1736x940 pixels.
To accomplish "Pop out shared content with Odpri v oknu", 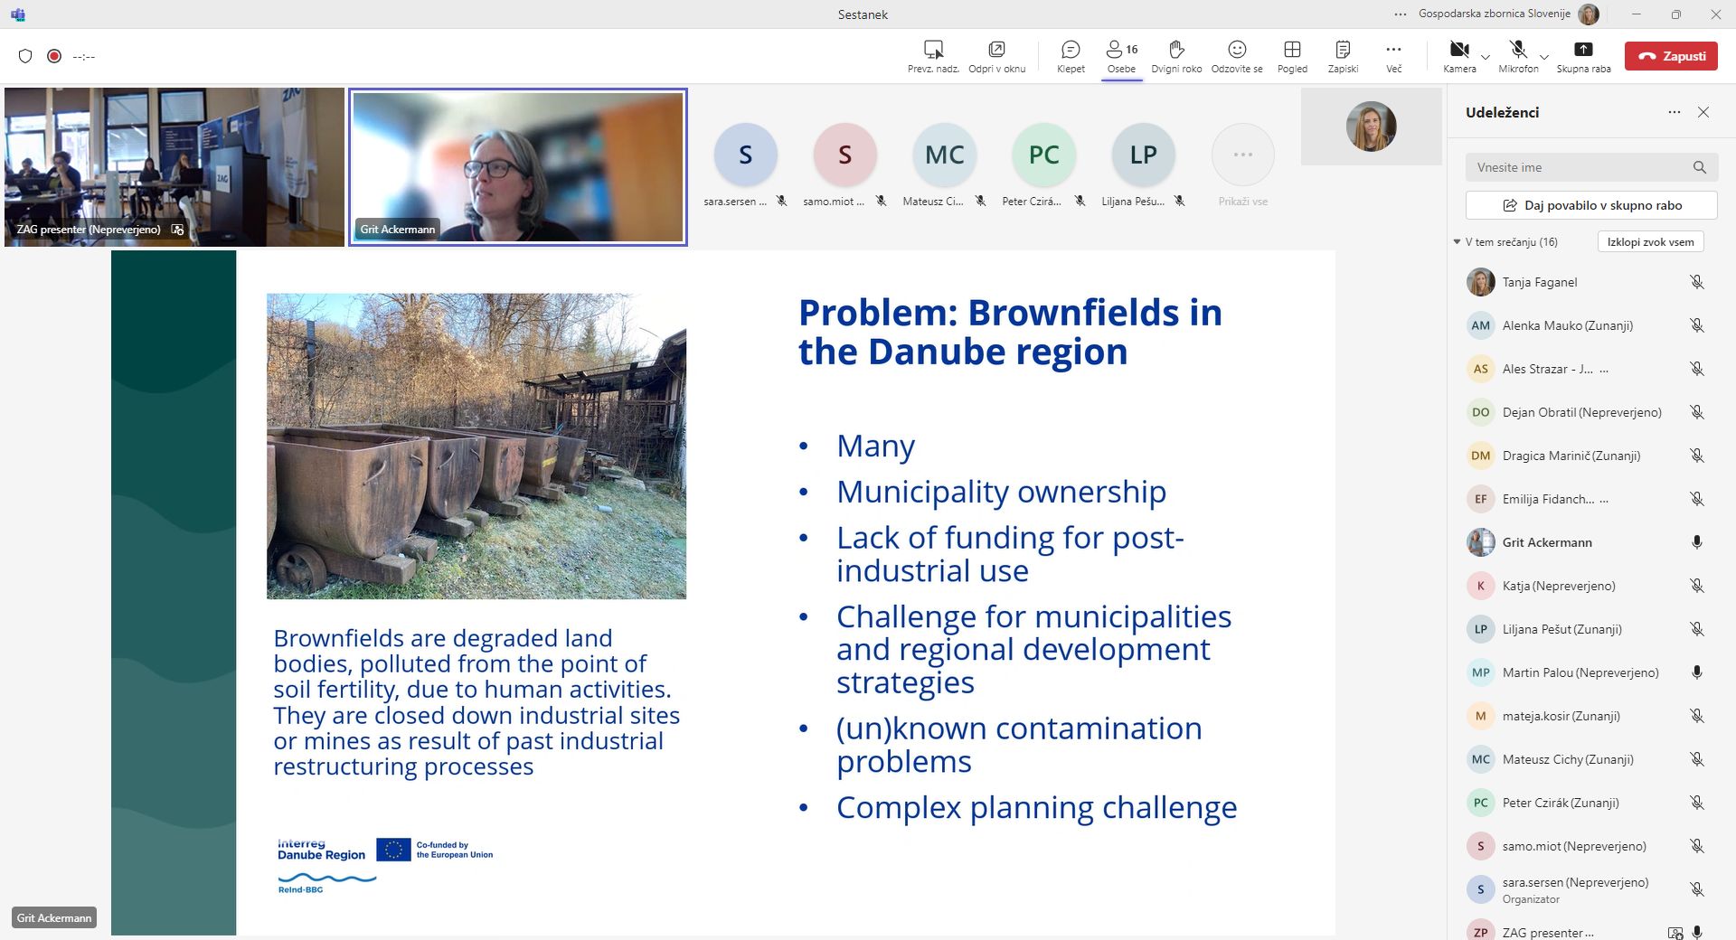I will (996, 56).
